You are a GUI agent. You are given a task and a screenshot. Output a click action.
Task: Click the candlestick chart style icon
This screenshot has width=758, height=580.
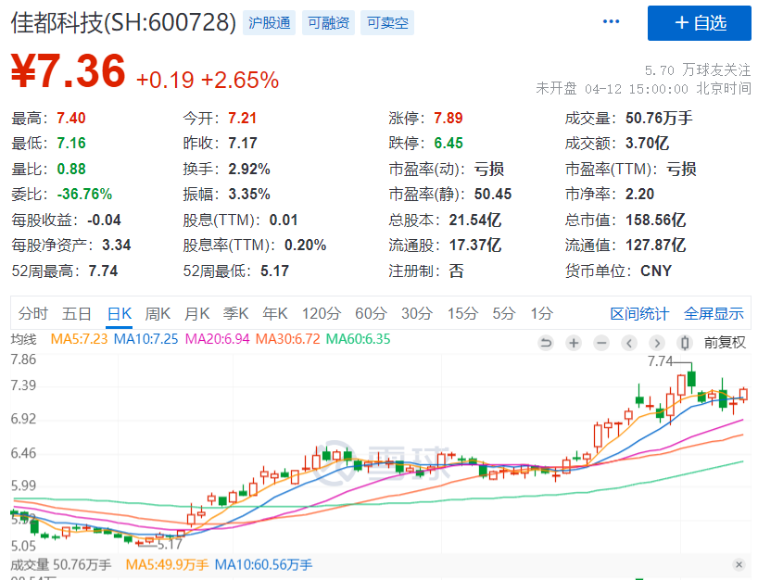coord(685,343)
